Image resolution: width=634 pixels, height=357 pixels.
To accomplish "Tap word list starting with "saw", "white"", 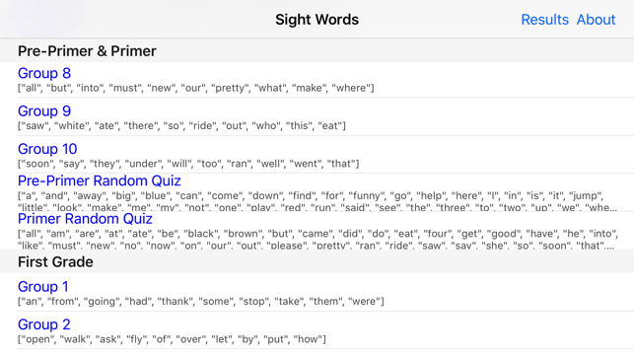I will 181,125.
